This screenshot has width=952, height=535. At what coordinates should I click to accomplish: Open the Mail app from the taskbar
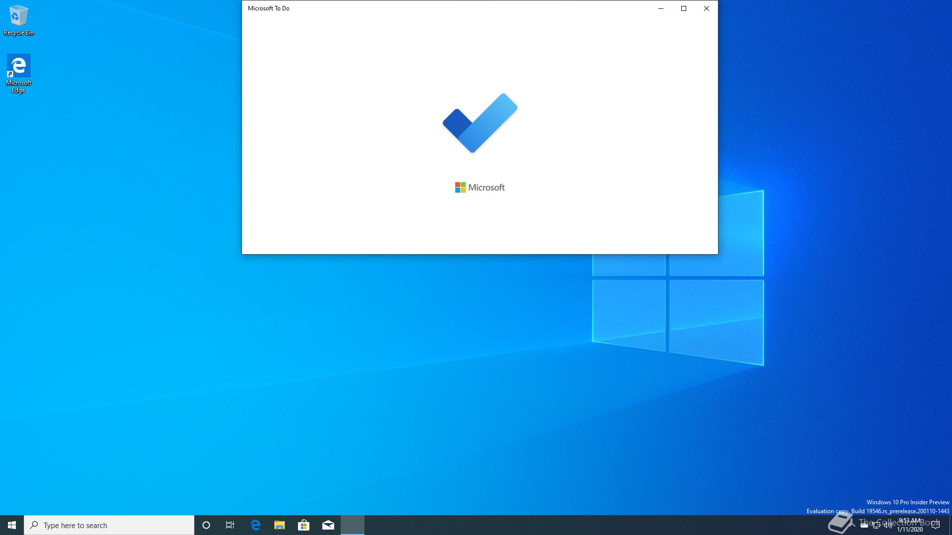(328, 525)
